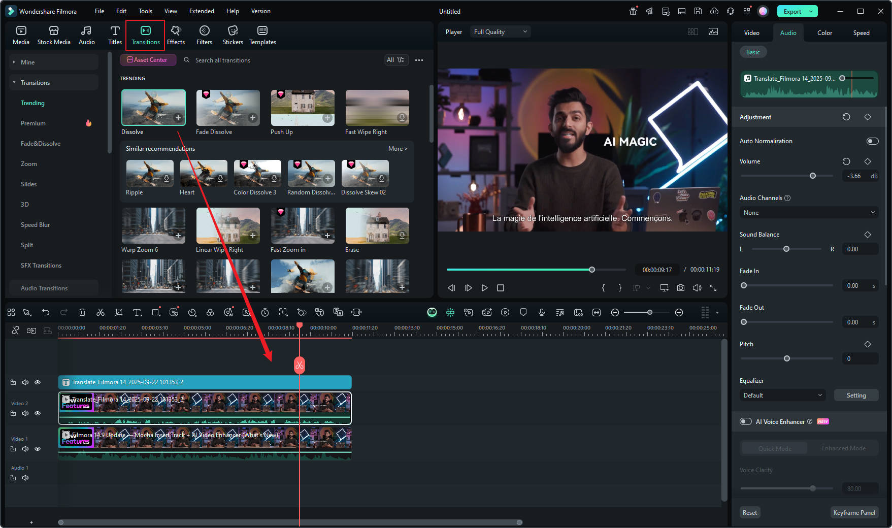This screenshot has width=892, height=528.
Task: Mute the Video 1 track
Action: pos(25,449)
